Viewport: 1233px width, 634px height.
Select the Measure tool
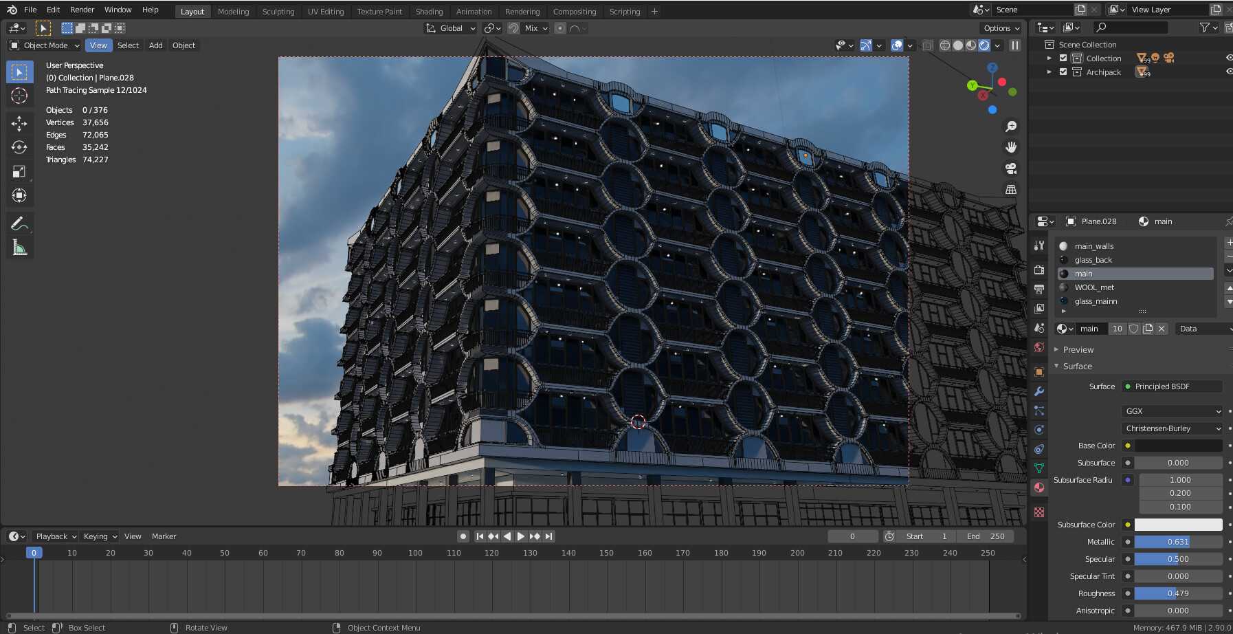point(19,248)
